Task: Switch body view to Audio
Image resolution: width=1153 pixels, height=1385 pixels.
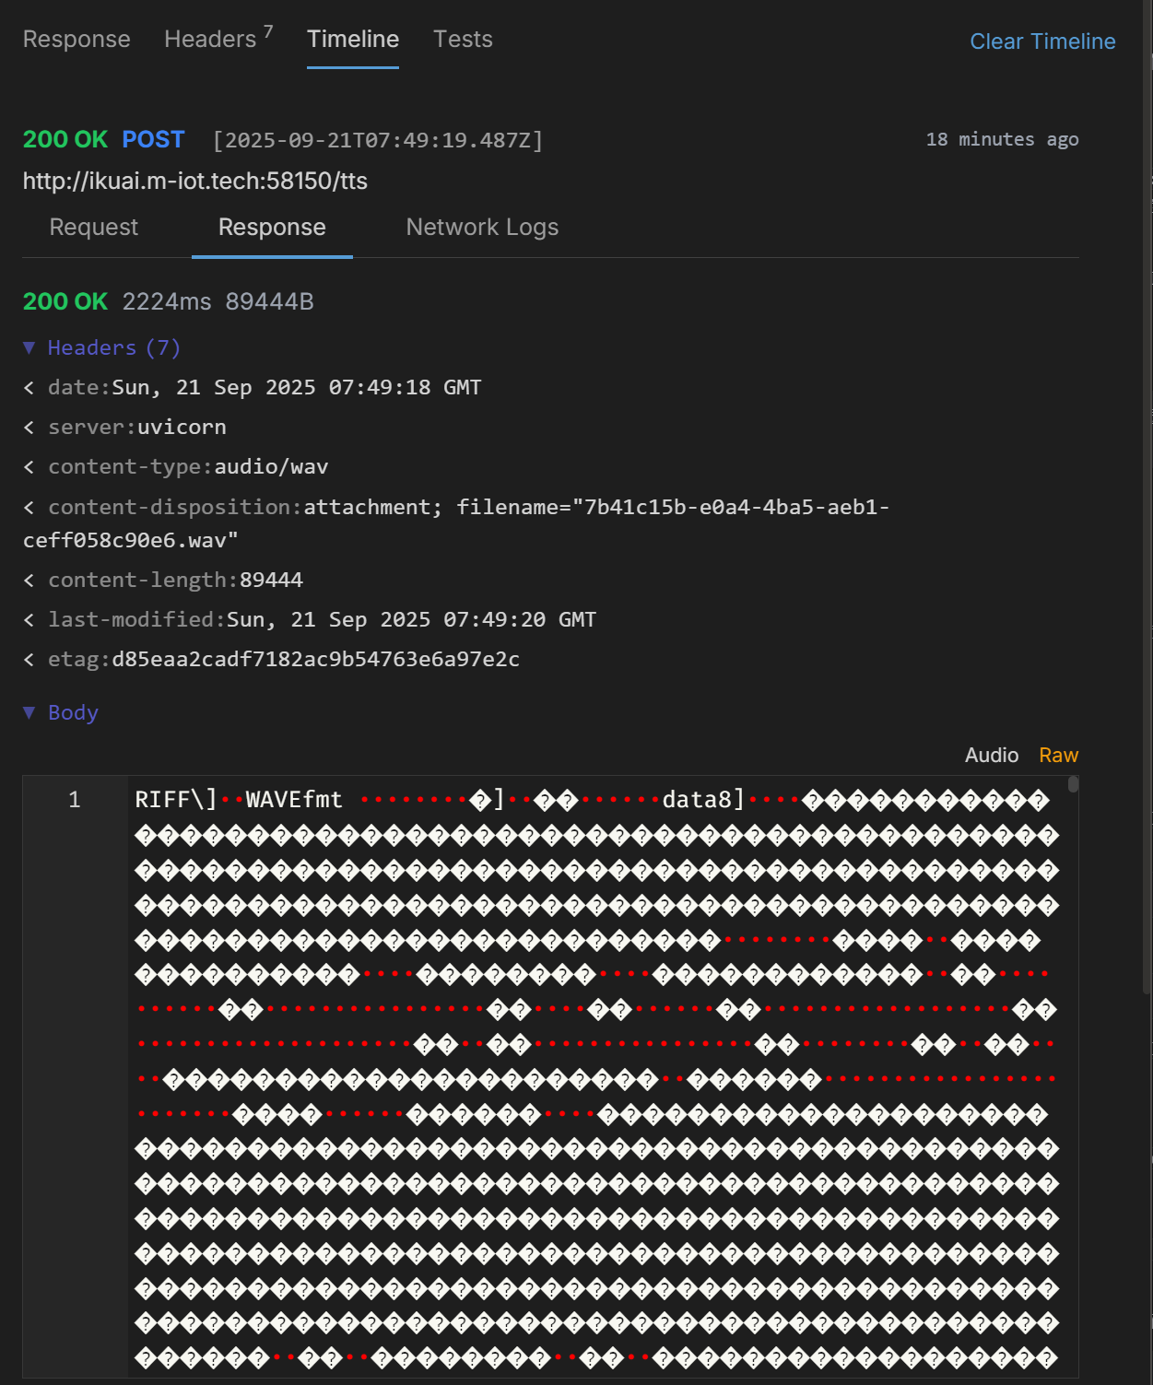Action: [x=991, y=756]
